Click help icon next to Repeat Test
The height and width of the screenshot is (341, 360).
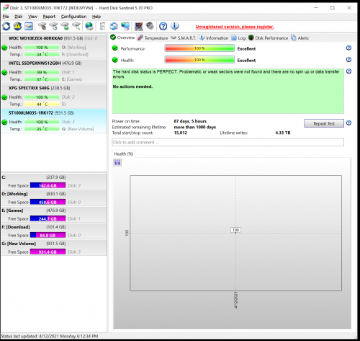tap(348, 123)
